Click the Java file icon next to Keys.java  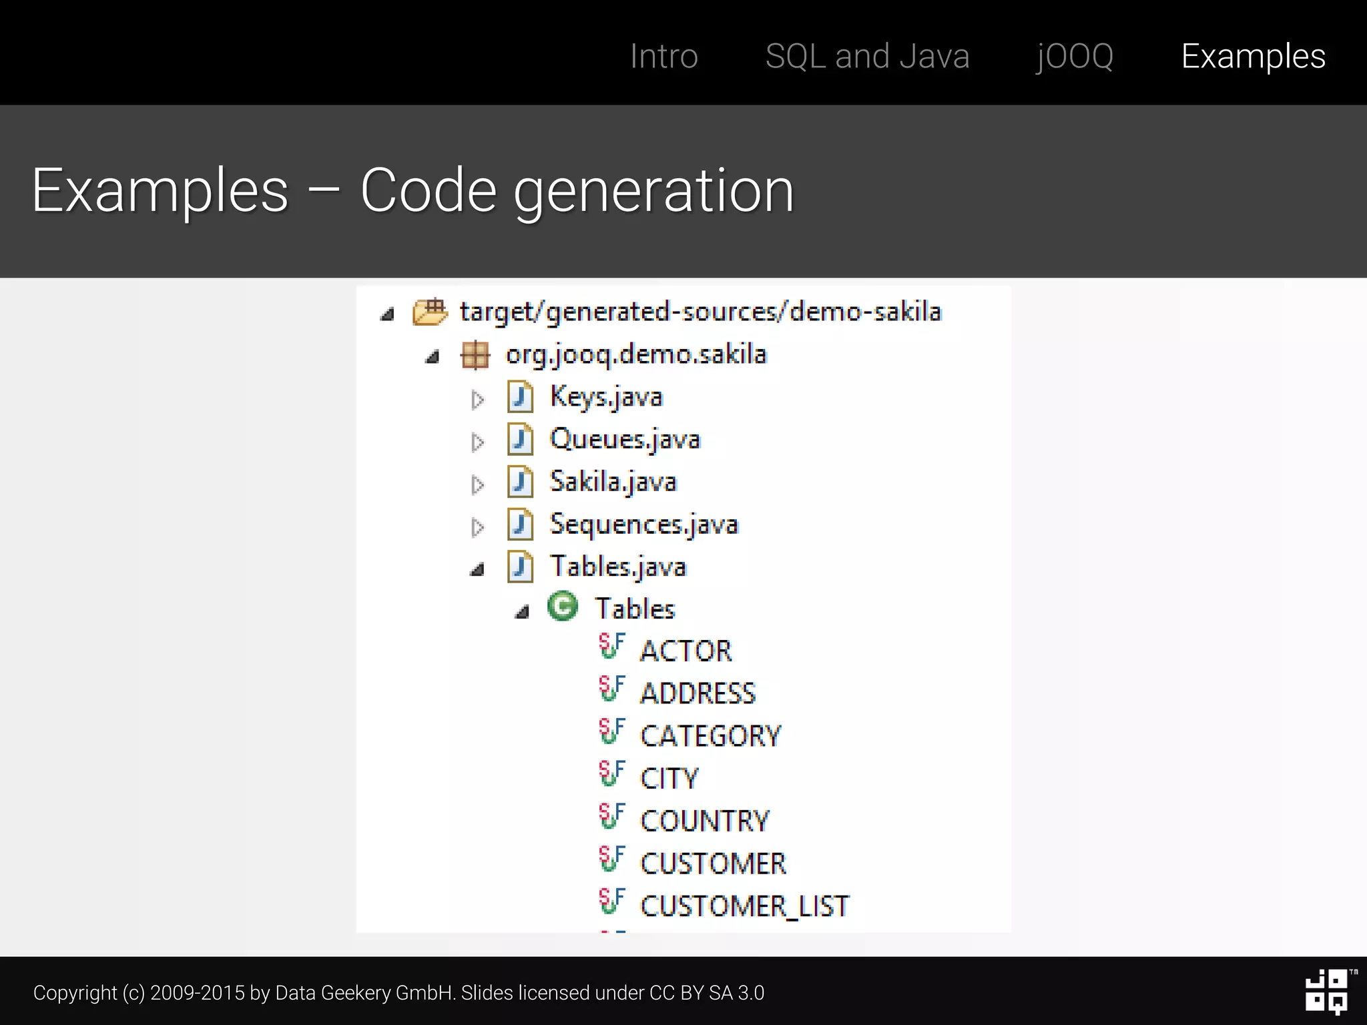pos(520,397)
